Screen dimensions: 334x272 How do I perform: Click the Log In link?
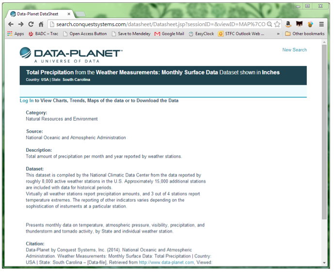point(27,100)
